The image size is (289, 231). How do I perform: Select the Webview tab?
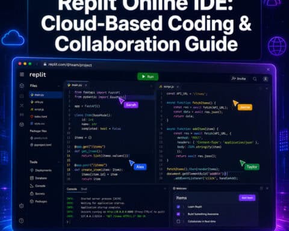pos(180,188)
